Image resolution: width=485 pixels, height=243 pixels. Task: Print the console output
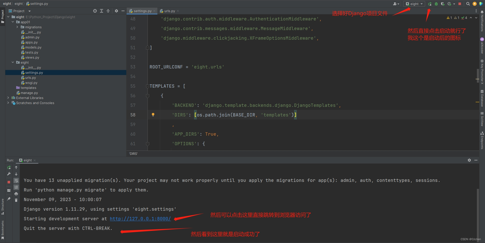(x=16, y=194)
